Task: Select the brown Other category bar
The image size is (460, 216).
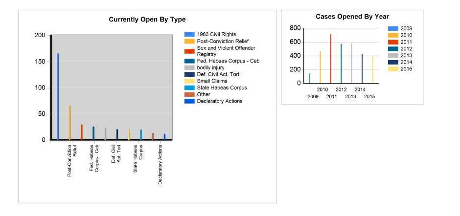Action: coord(153,136)
